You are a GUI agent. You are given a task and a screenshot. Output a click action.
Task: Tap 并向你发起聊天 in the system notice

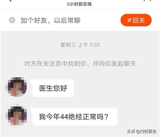pyautogui.click(x=114, y=64)
